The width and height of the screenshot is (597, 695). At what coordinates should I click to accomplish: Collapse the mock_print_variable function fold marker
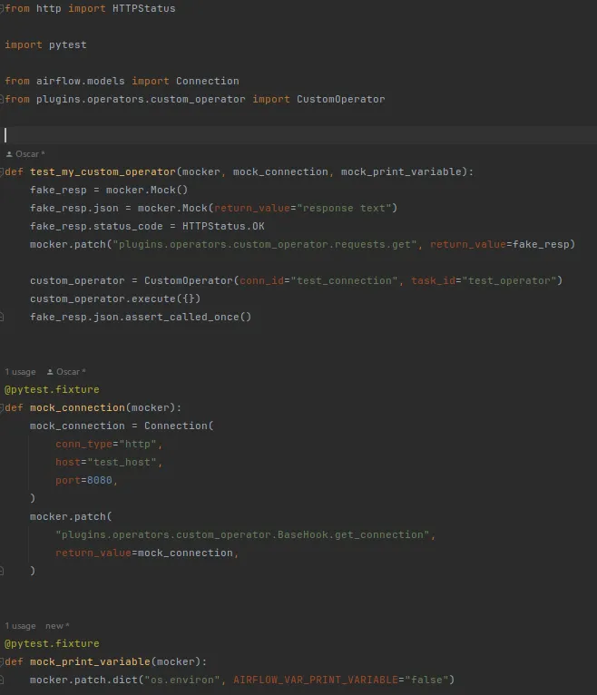point(2,661)
